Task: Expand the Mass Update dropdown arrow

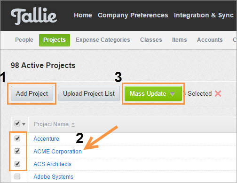Action: pyautogui.click(x=172, y=94)
